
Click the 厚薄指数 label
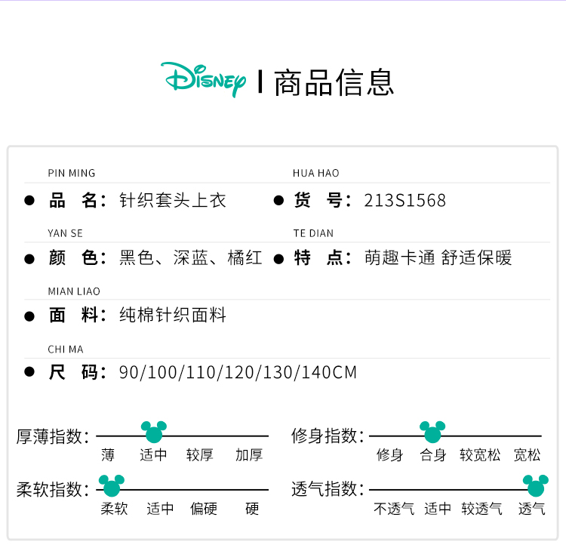[52, 436]
